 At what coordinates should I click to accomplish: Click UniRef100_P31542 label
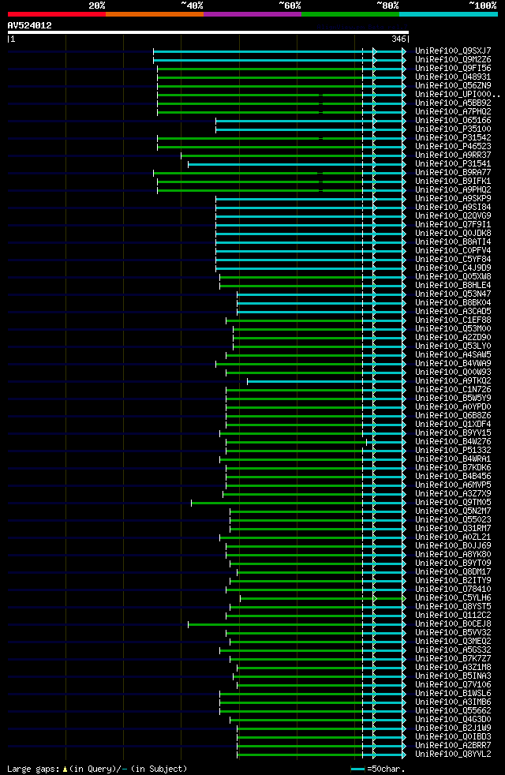pos(453,138)
